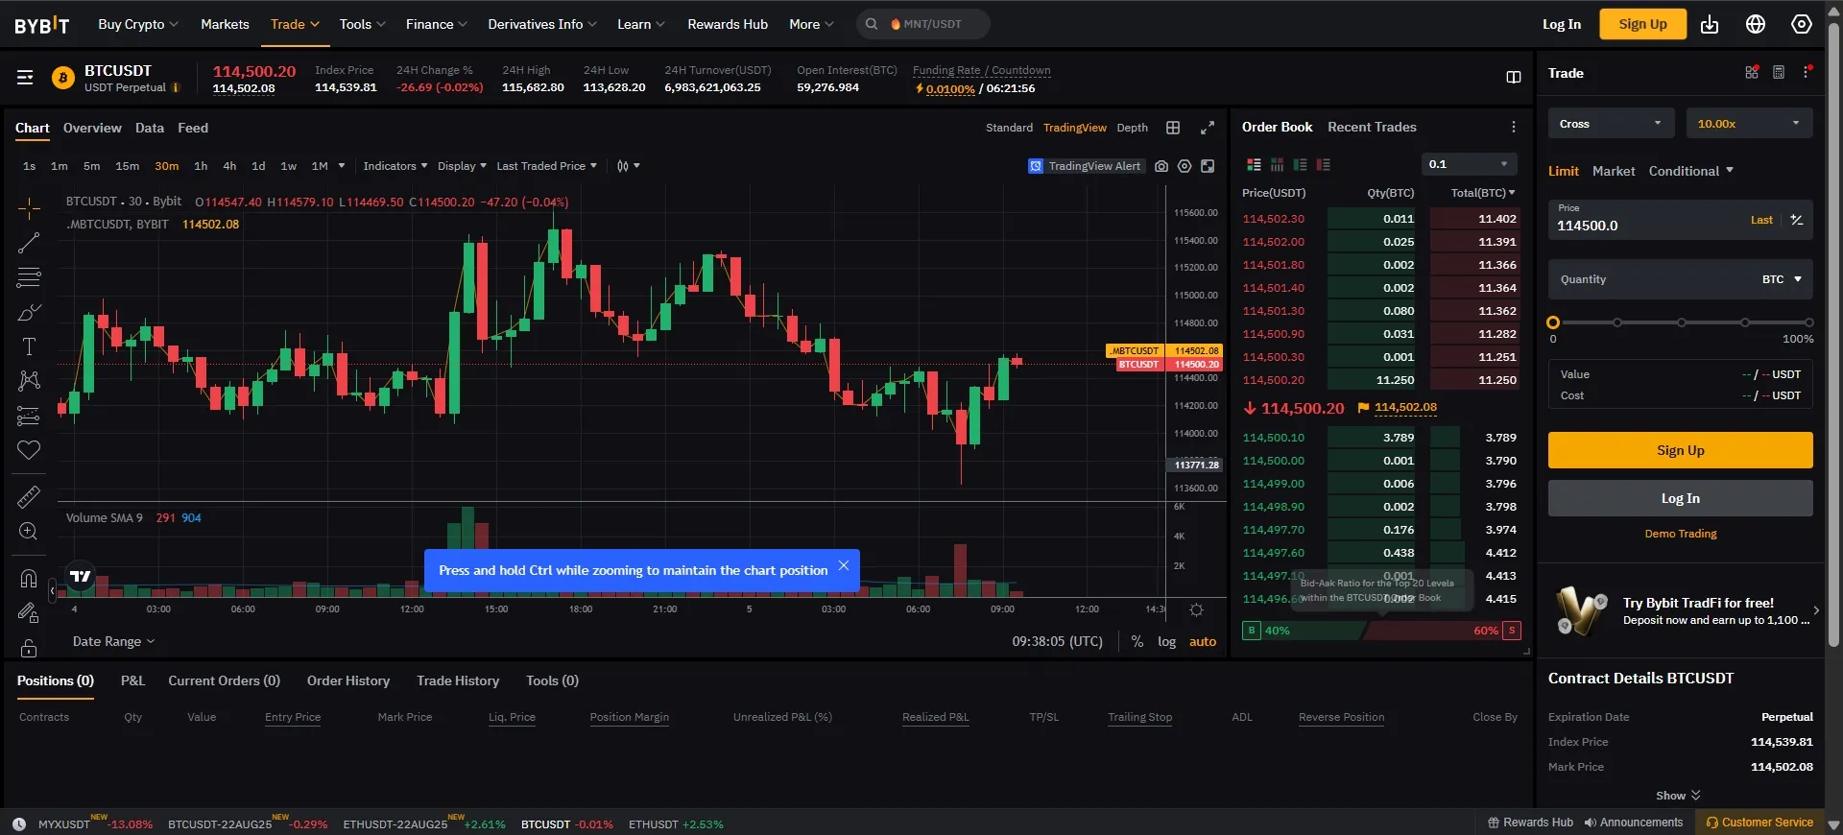Open the Last Traded Price dropdown
The image size is (1843, 835).
click(546, 166)
